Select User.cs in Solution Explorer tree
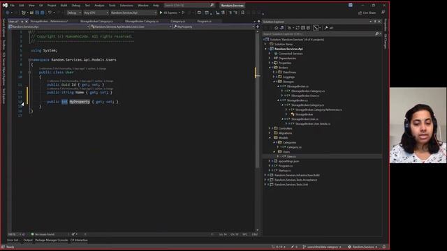The height and width of the screenshot is (251, 447). (x=291, y=156)
